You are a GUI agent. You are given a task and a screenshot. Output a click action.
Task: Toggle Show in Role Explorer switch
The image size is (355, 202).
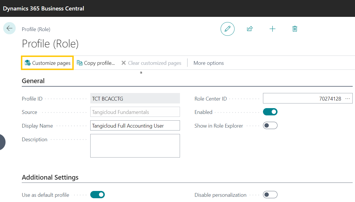click(x=270, y=126)
